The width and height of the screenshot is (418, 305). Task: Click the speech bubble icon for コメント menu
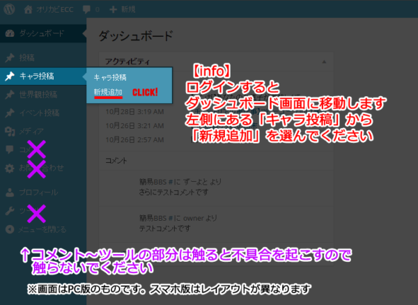(x=10, y=150)
